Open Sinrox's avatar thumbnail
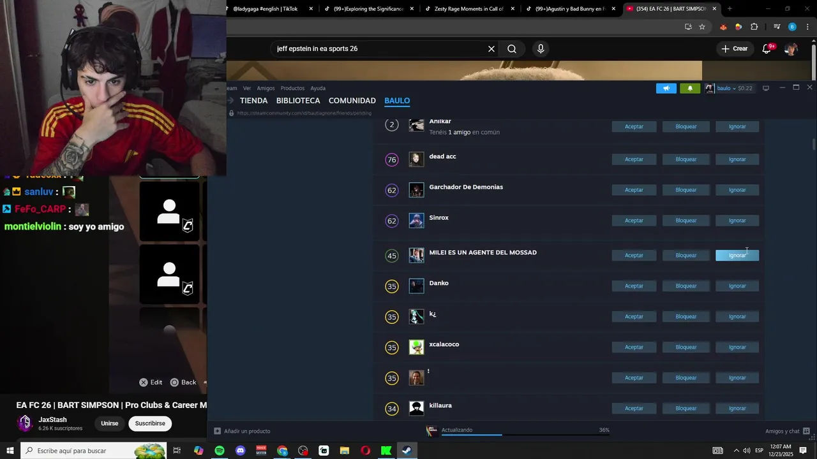 click(416, 221)
